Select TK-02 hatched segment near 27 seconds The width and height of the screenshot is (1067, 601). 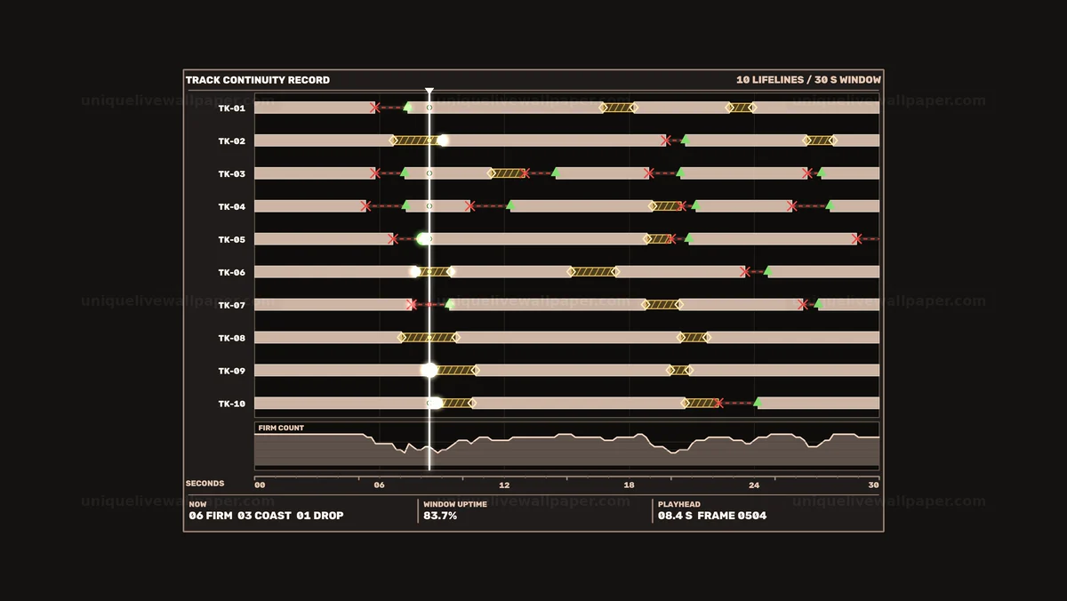tap(820, 140)
